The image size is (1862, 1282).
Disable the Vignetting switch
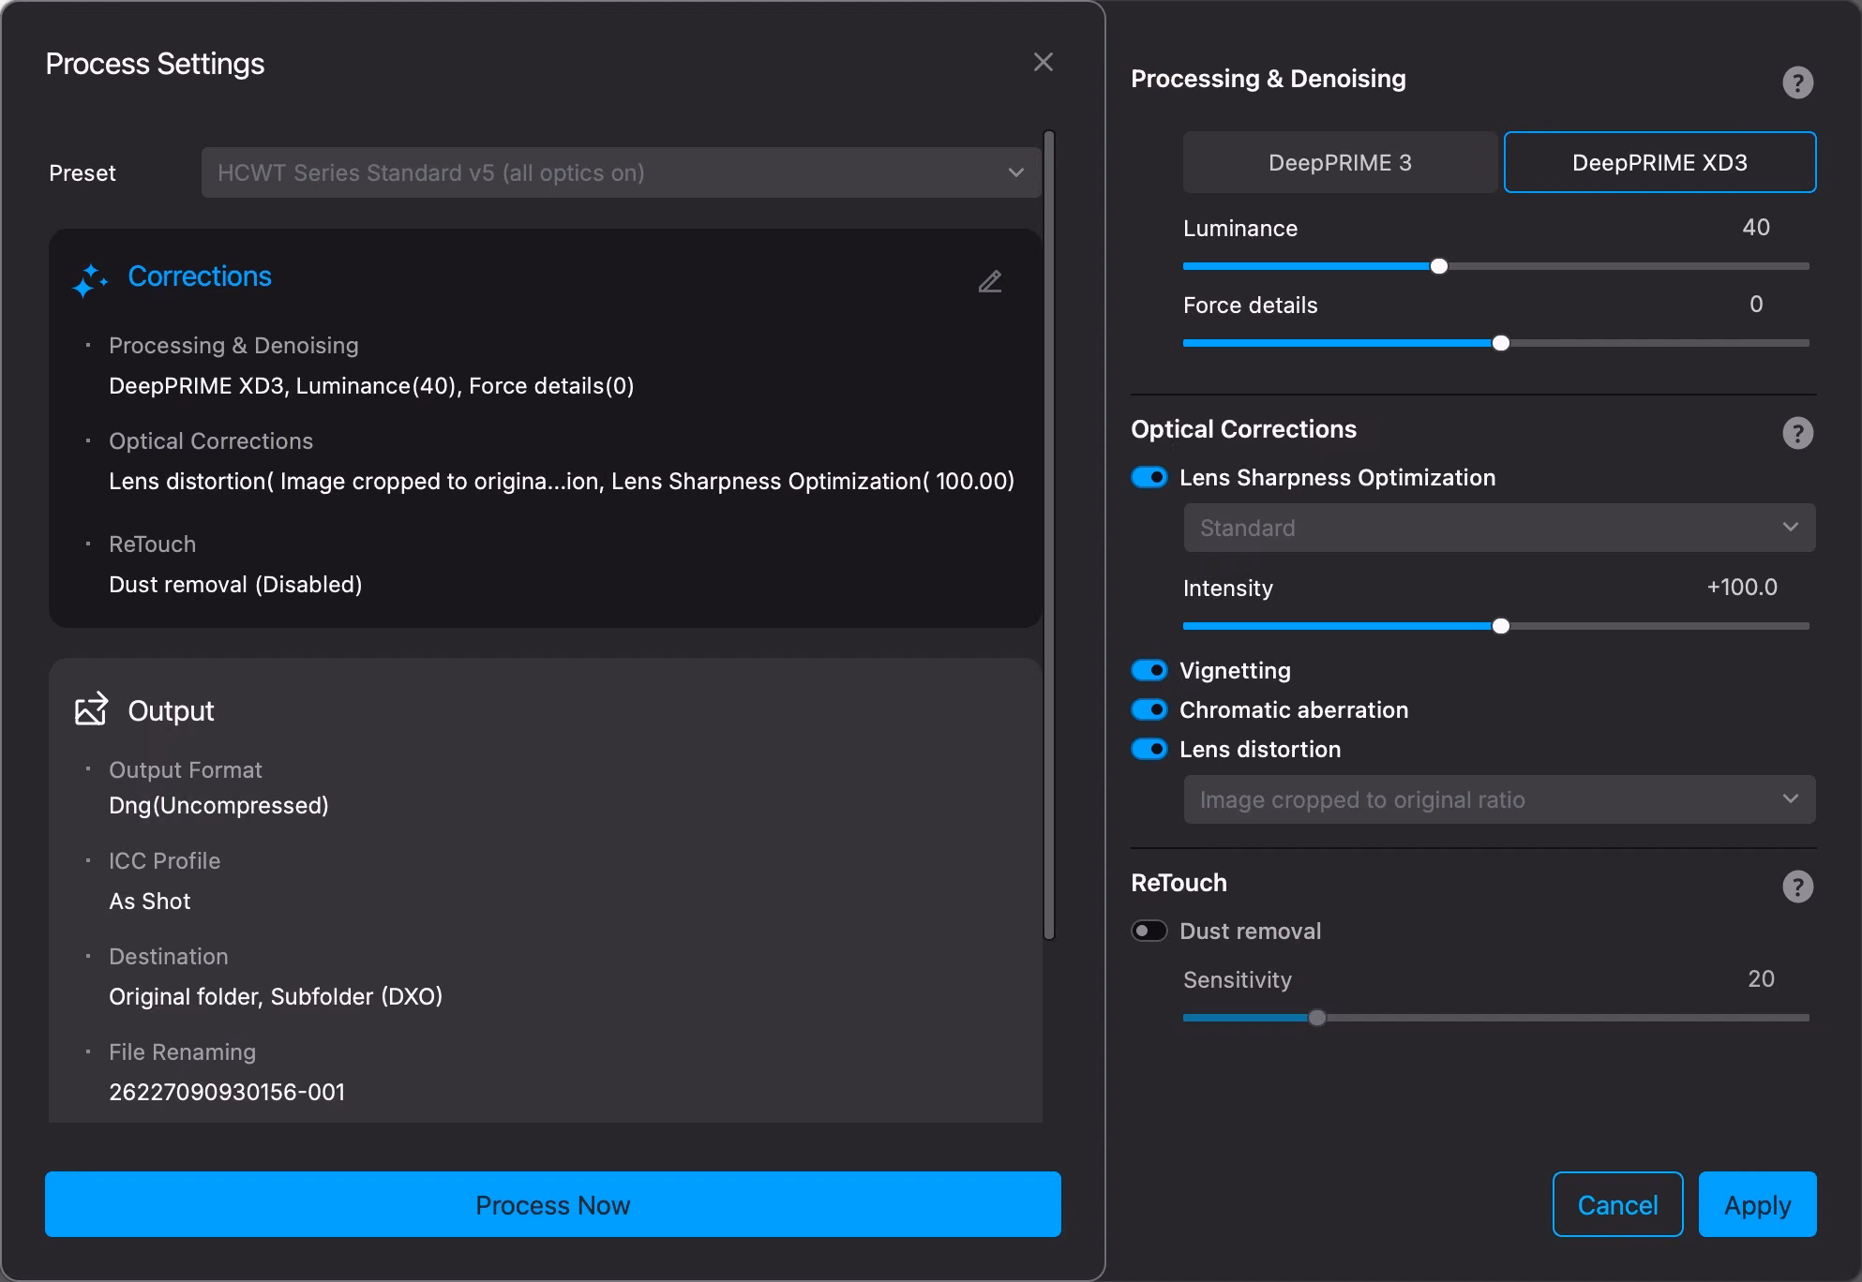click(x=1149, y=670)
